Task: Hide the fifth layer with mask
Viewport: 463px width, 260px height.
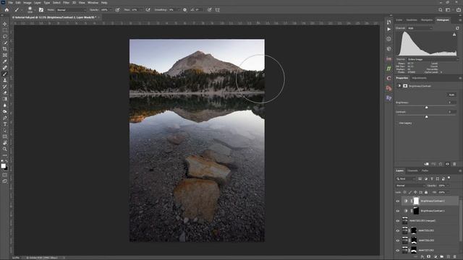Action: [398, 240]
